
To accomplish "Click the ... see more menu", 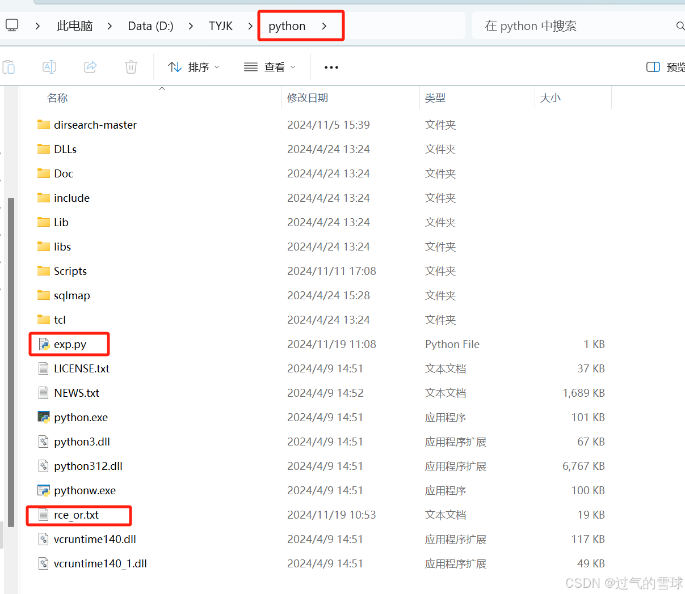I will click(331, 67).
